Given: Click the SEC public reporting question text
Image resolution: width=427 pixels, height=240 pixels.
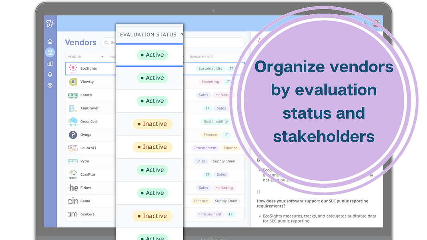Looking at the screenshot, I should (x=313, y=204).
